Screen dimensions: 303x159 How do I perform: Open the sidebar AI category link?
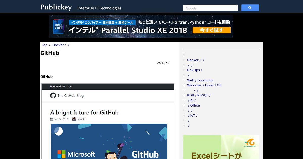(192, 100)
